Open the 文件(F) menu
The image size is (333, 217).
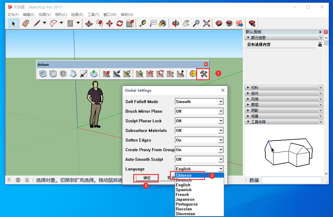(13, 15)
